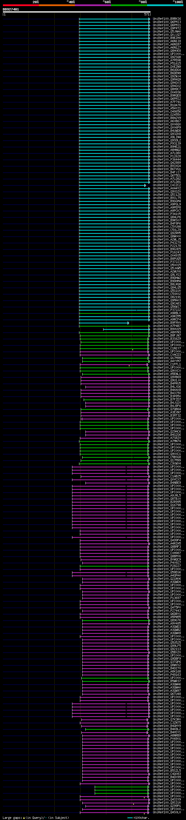Open hit UniRef100_Q8H0E8

167,51
